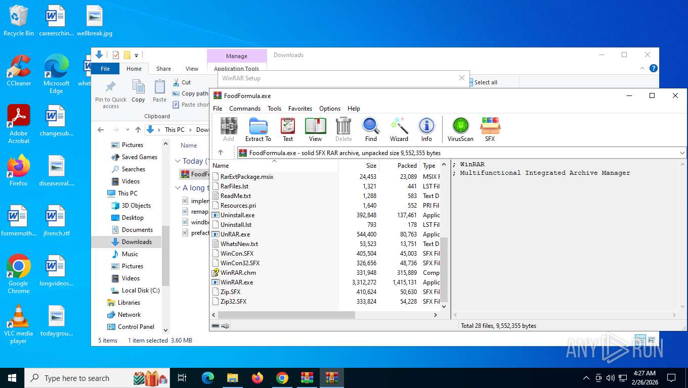Click the horizontal scrollbar in file list
The image size is (688, 388).
click(286, 315)
